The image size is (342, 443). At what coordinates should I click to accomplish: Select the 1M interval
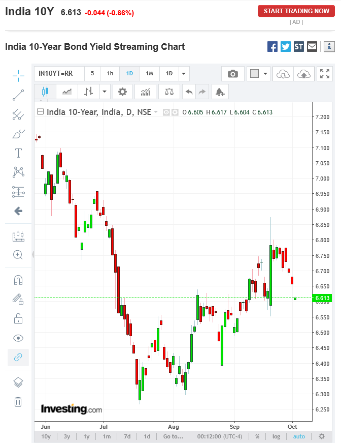click(149, 74)
